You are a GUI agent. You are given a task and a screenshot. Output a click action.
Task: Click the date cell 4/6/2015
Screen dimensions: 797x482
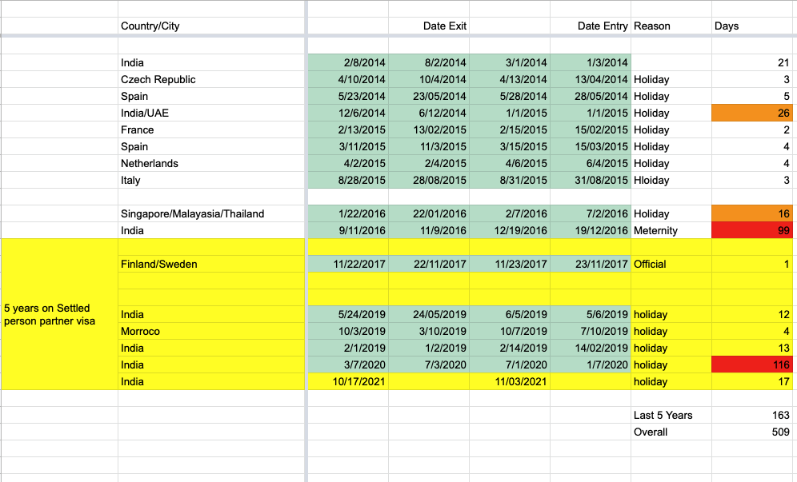[x=510, y=163]
